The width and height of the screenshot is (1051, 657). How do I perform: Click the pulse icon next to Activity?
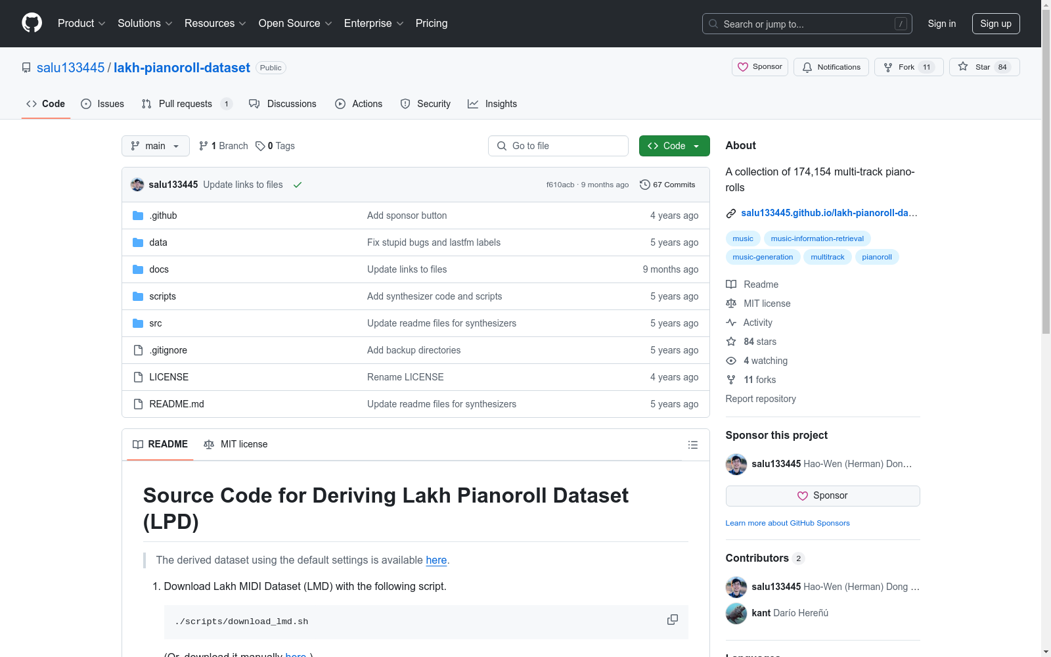click(x=731, y=323)
